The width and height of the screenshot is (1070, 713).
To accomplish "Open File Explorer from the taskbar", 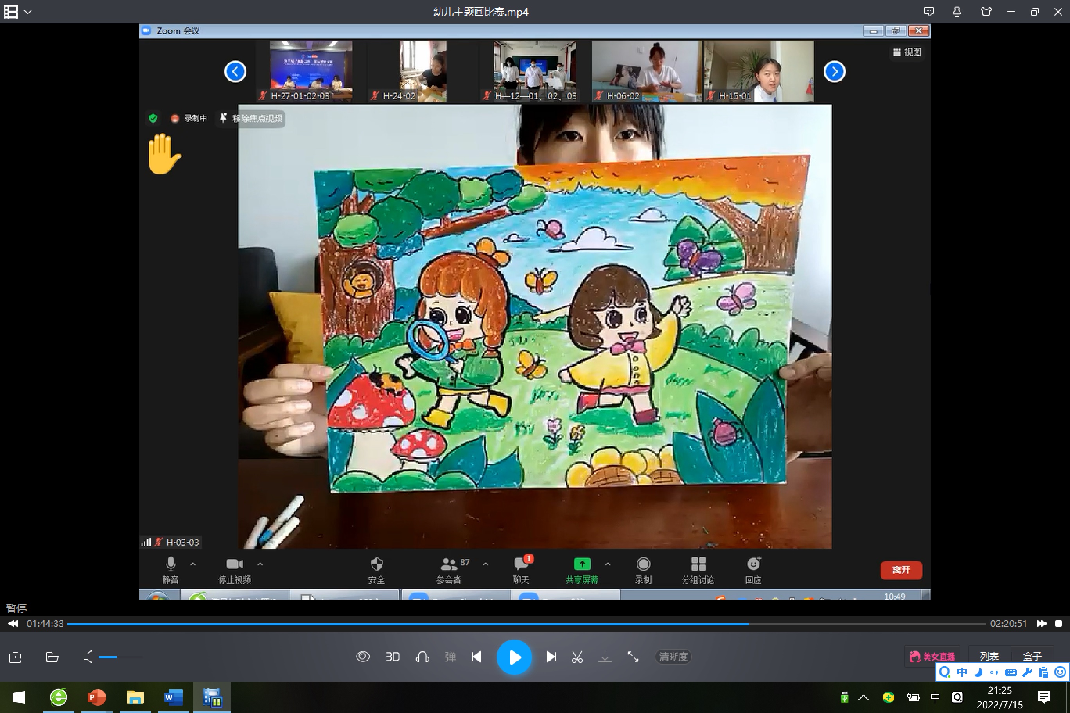I will click(135, 697).
